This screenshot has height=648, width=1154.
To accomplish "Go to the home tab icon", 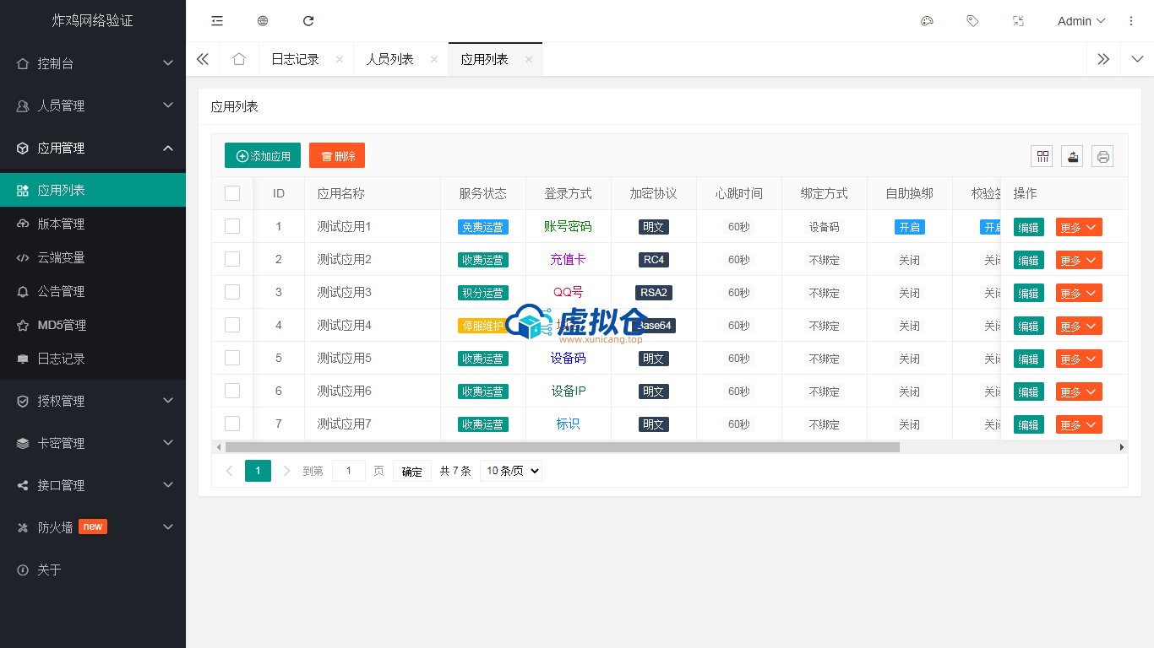I will [x=239, y=59].
